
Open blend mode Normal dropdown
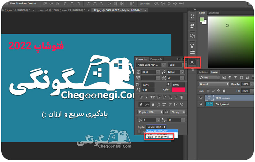coord(214,84)
